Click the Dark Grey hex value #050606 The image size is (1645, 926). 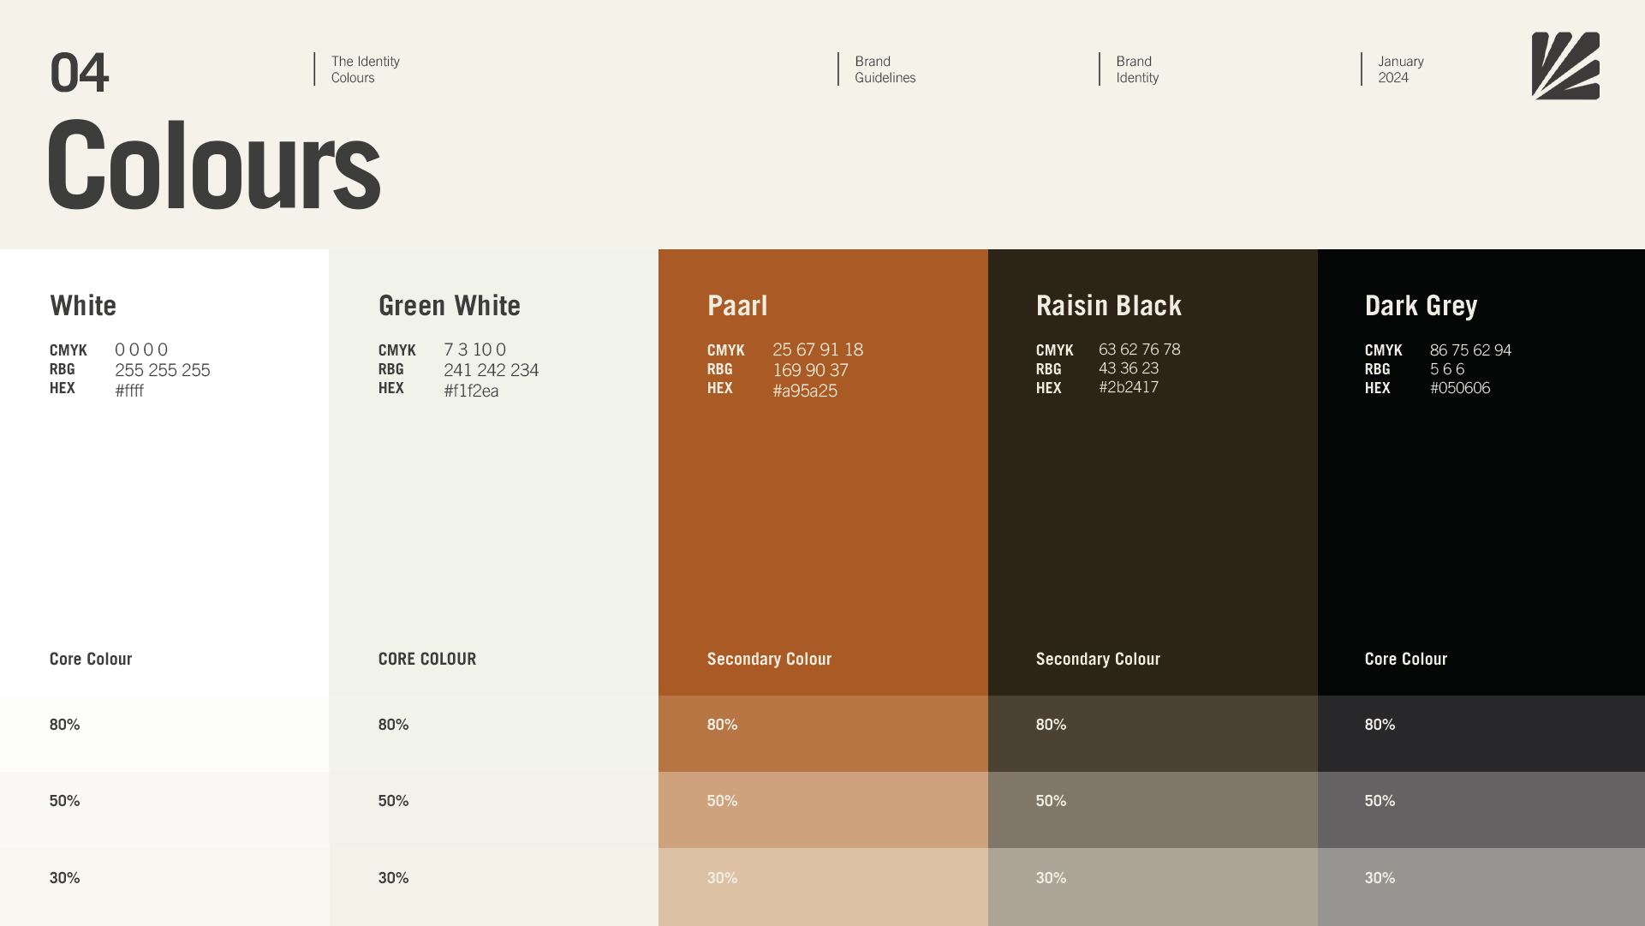pos(1459,388)
